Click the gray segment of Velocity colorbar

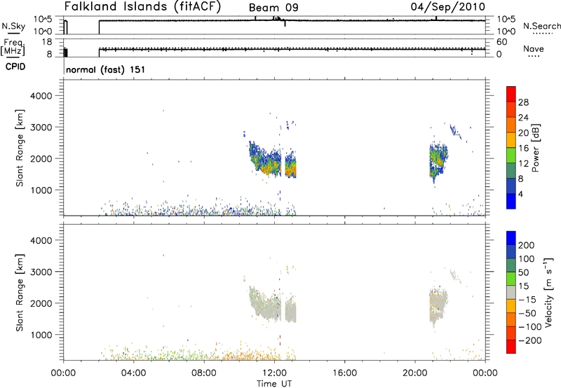pos(511,292)
